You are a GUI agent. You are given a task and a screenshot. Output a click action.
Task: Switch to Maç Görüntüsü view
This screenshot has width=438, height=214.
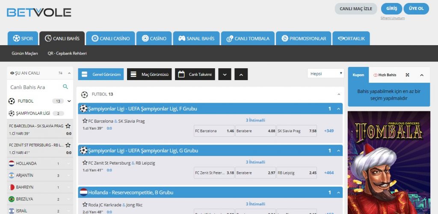(x=150, y=74)
